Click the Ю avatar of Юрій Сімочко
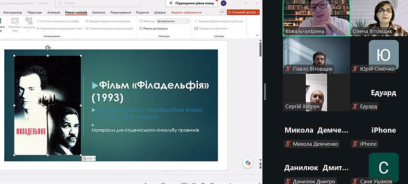Viewport: 408px width, 184px height. click(384, 54)
